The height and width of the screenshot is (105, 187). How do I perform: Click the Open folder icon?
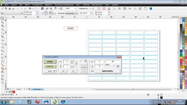[x=6, y=8]
